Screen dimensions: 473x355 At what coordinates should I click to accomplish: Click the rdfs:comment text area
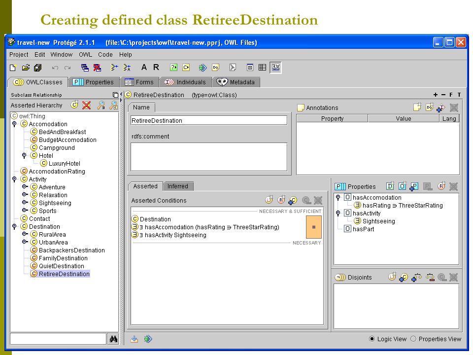tap(209, 157)
